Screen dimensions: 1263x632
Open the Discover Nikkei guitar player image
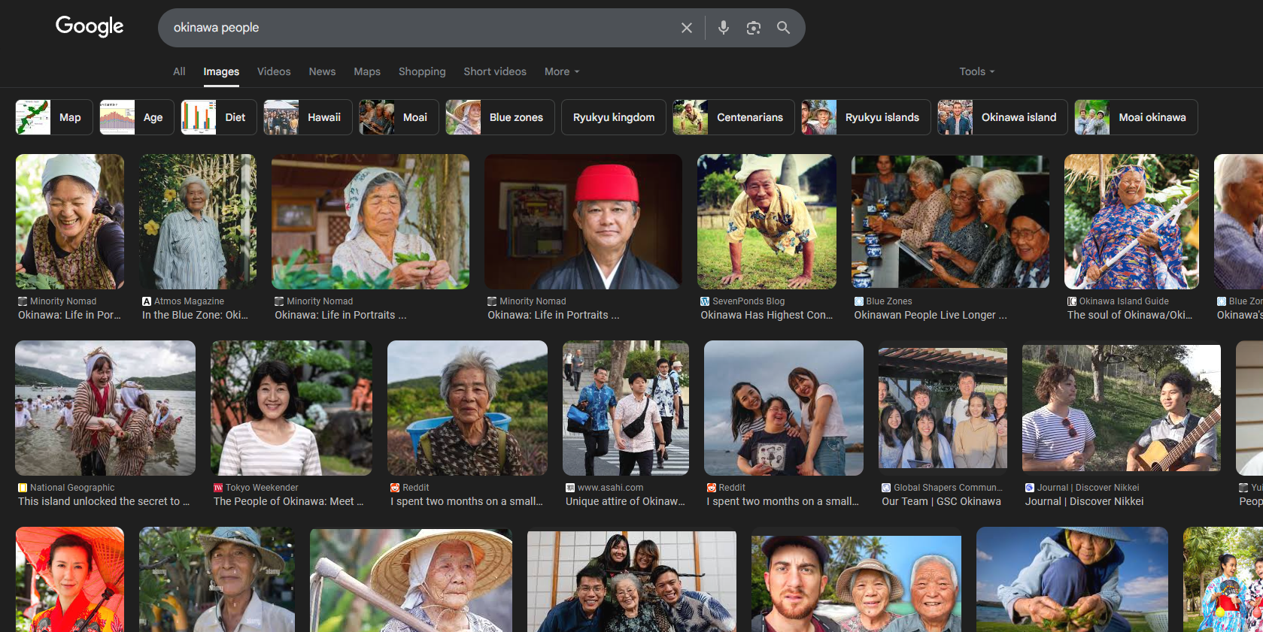coord(1122,408)
